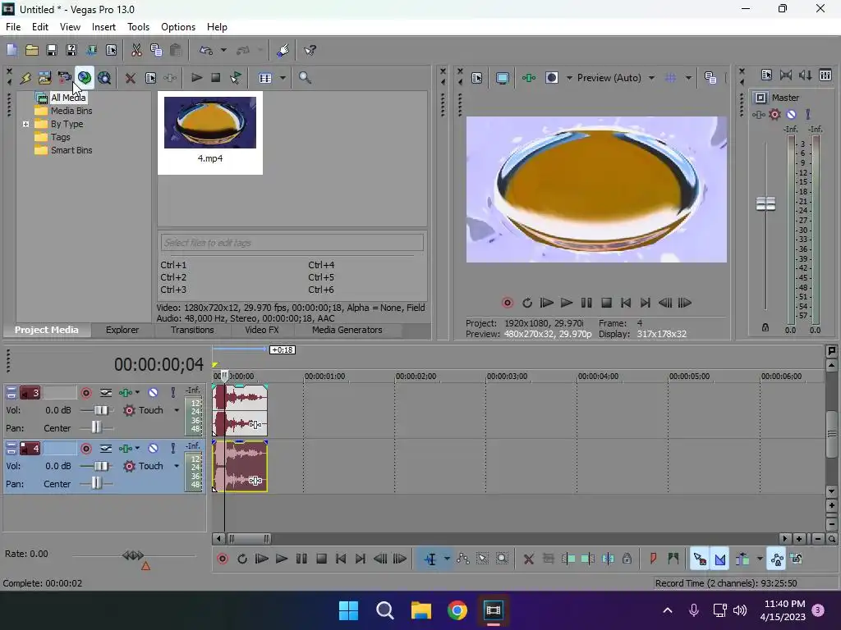Switch to the Video FX tab
The height and width of the screenshot is (630, 841).
click(262, 330)
